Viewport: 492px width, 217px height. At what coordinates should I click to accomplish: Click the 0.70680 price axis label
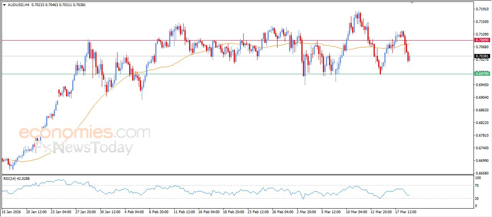482,47
